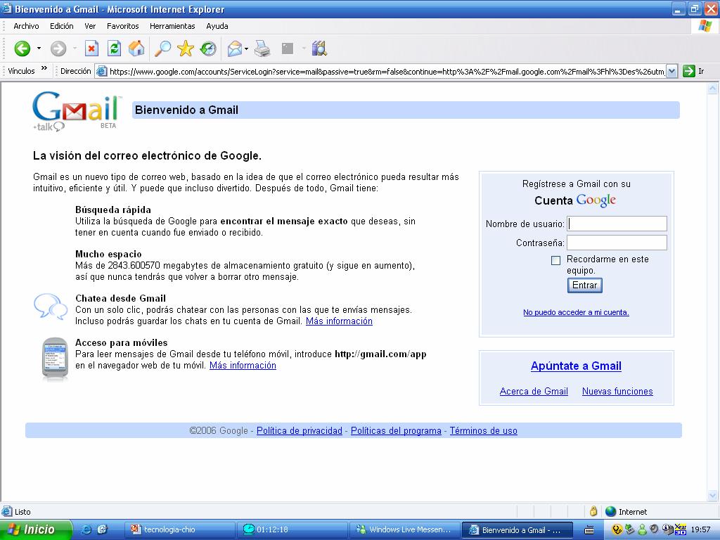The width and height of the screenshot is (720, 540).
Task: Click the page scrollbar down arrow
Action: click(x=713, y=496)
